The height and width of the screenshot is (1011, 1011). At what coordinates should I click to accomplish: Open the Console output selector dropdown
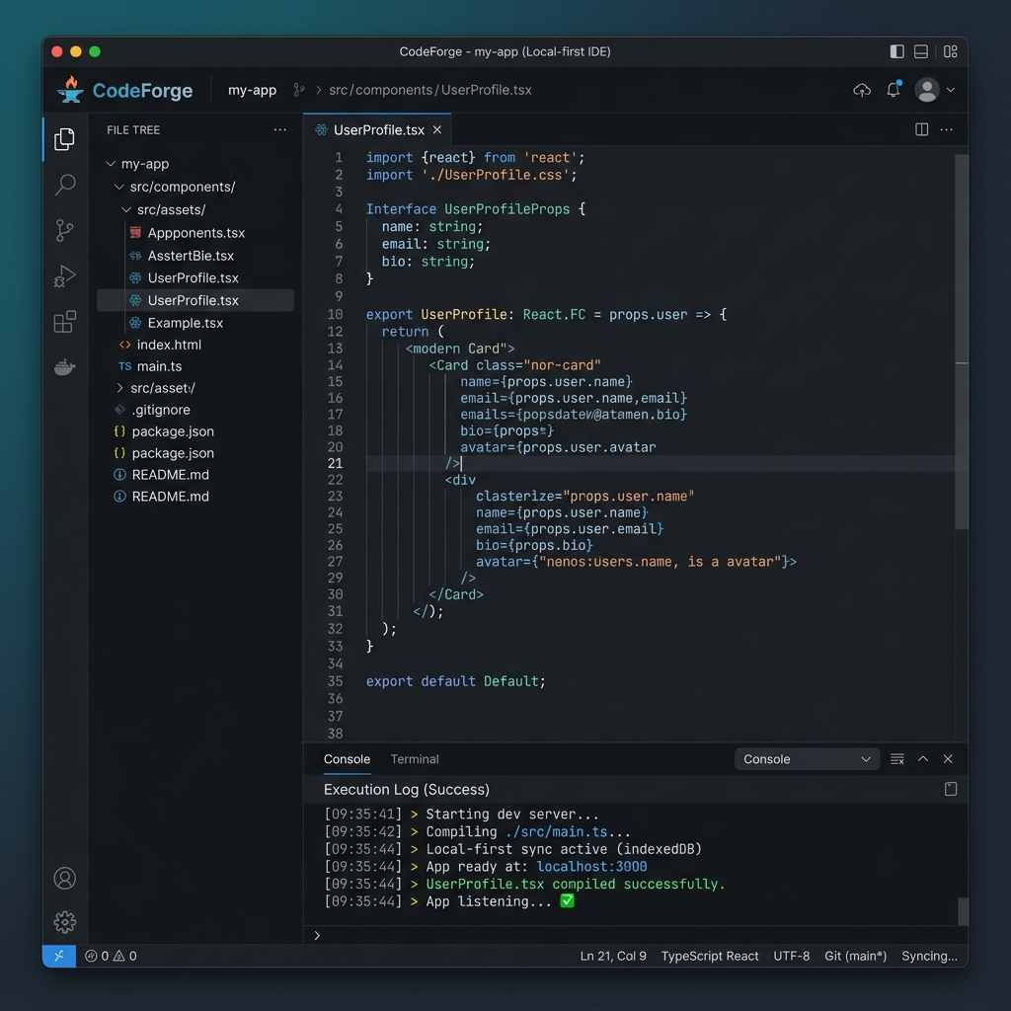coord(807,759)
